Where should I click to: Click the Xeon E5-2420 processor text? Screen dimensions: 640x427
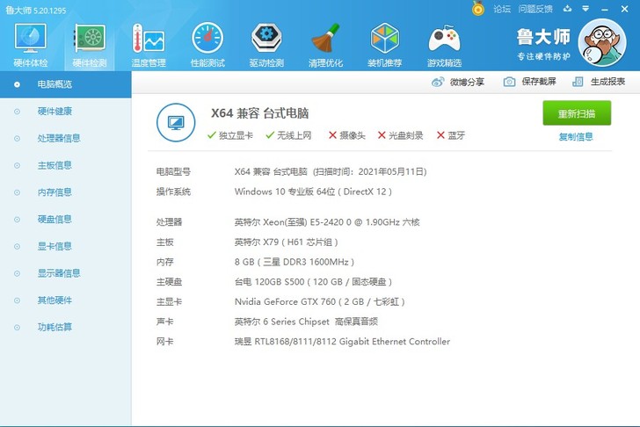[327, 222]
